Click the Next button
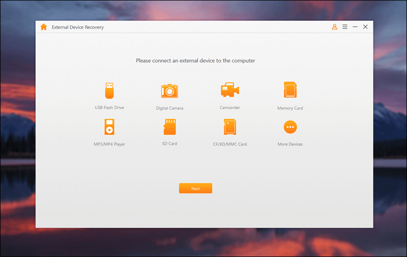407x257 pixels. (195, 188)
